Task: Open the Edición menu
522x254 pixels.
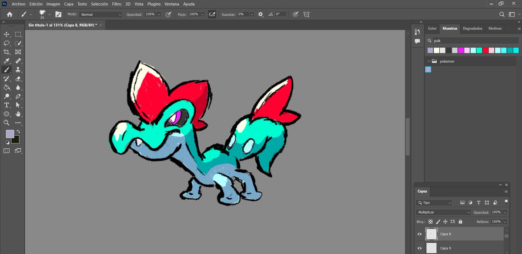Action: pos(36,3)
